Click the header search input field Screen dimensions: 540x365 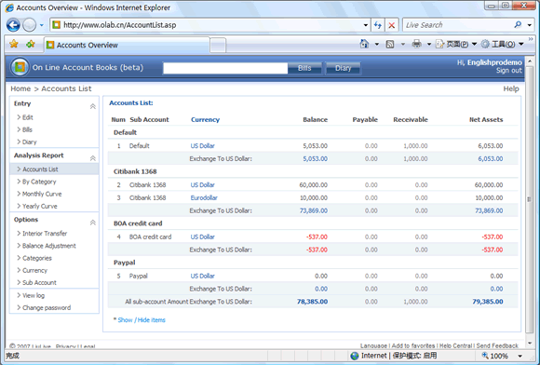tap(225, 68)
